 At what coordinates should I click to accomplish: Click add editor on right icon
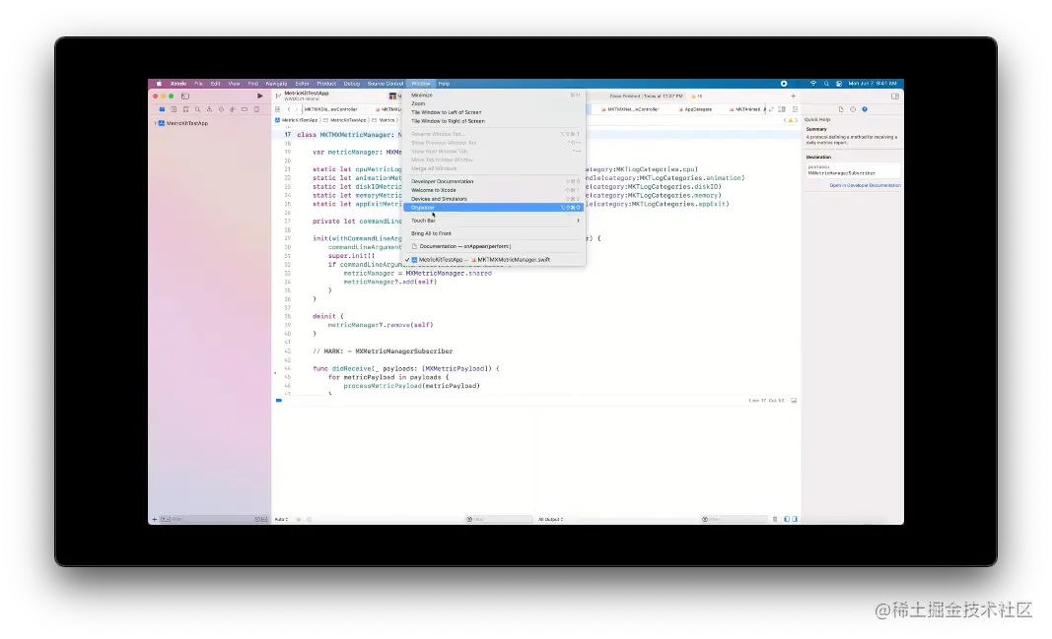pyautogui.click(x=795, y=109)
